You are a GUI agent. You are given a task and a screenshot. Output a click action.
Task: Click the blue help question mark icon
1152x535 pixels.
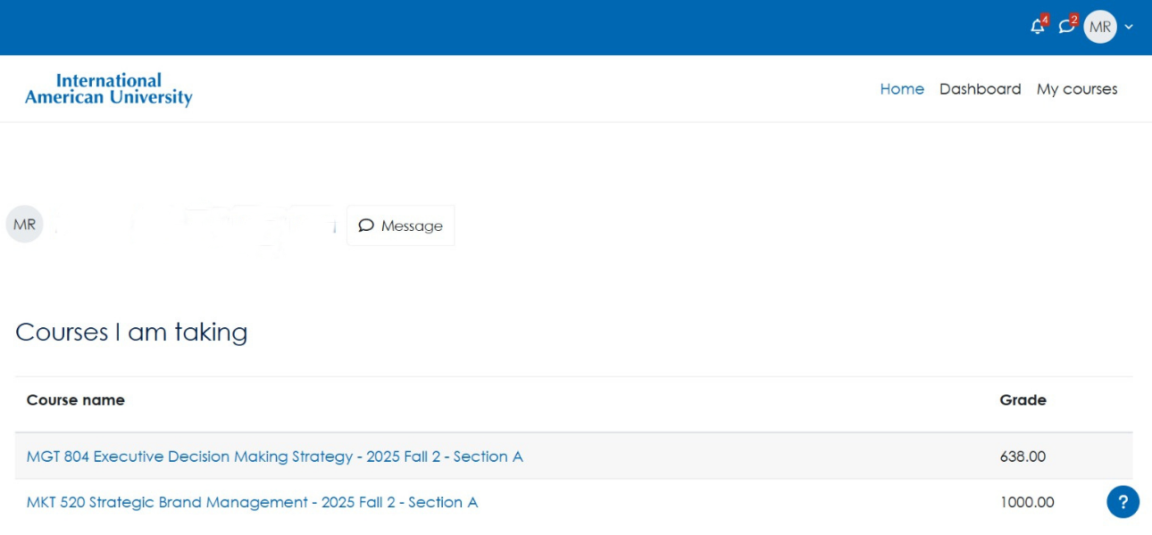point(1123,501)
